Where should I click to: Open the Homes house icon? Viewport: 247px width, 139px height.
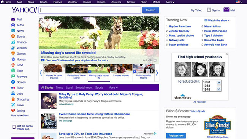[x=13, y=59]
